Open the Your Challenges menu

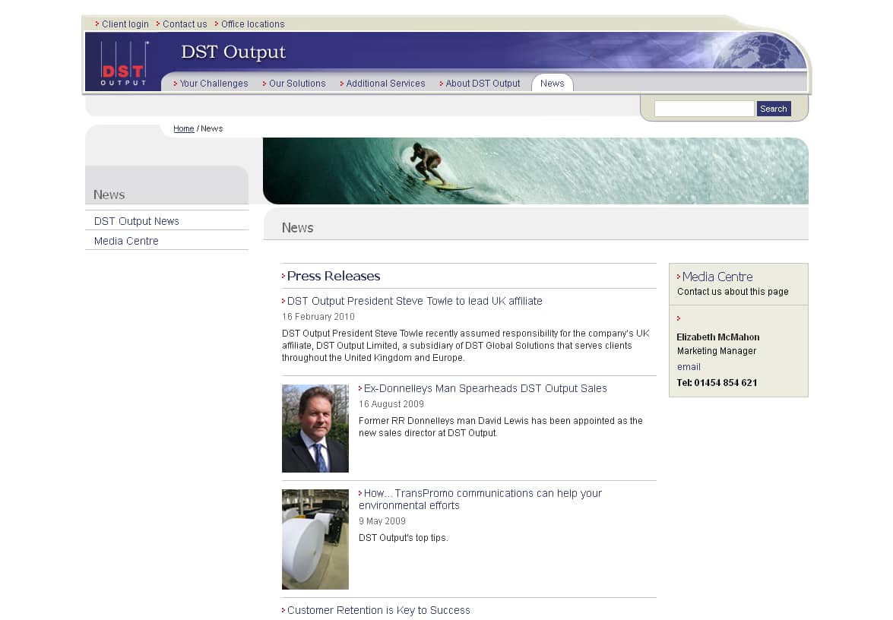coord(214,84)
